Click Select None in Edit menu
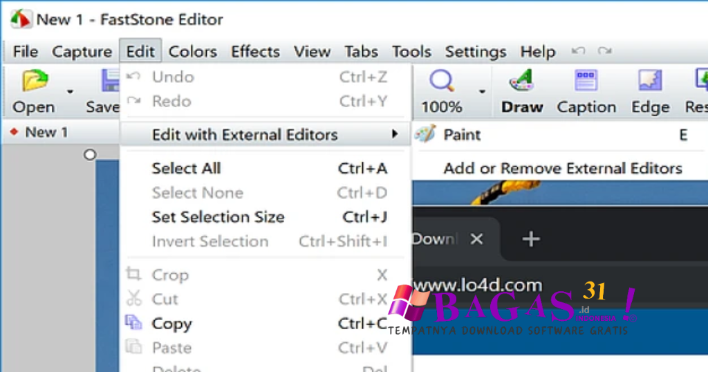 pyautogui.click(x=265, y=193)
